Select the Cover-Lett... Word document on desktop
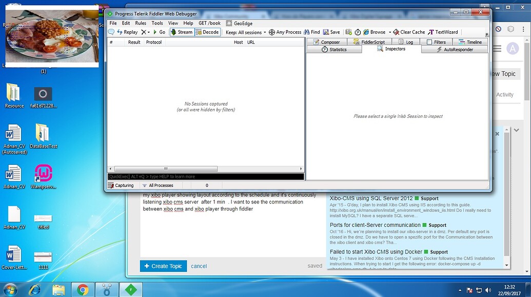This screenshot has width=531, height=297. 14,258
